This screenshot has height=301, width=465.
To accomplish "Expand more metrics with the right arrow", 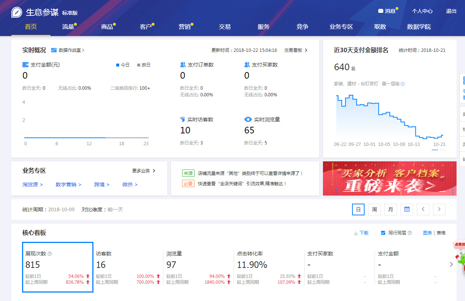I will pyautogui.click(x=451, y=264).
